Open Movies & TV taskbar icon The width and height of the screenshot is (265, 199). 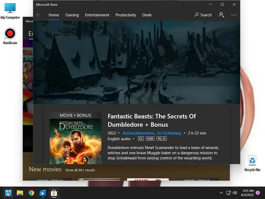coord(43,193)
